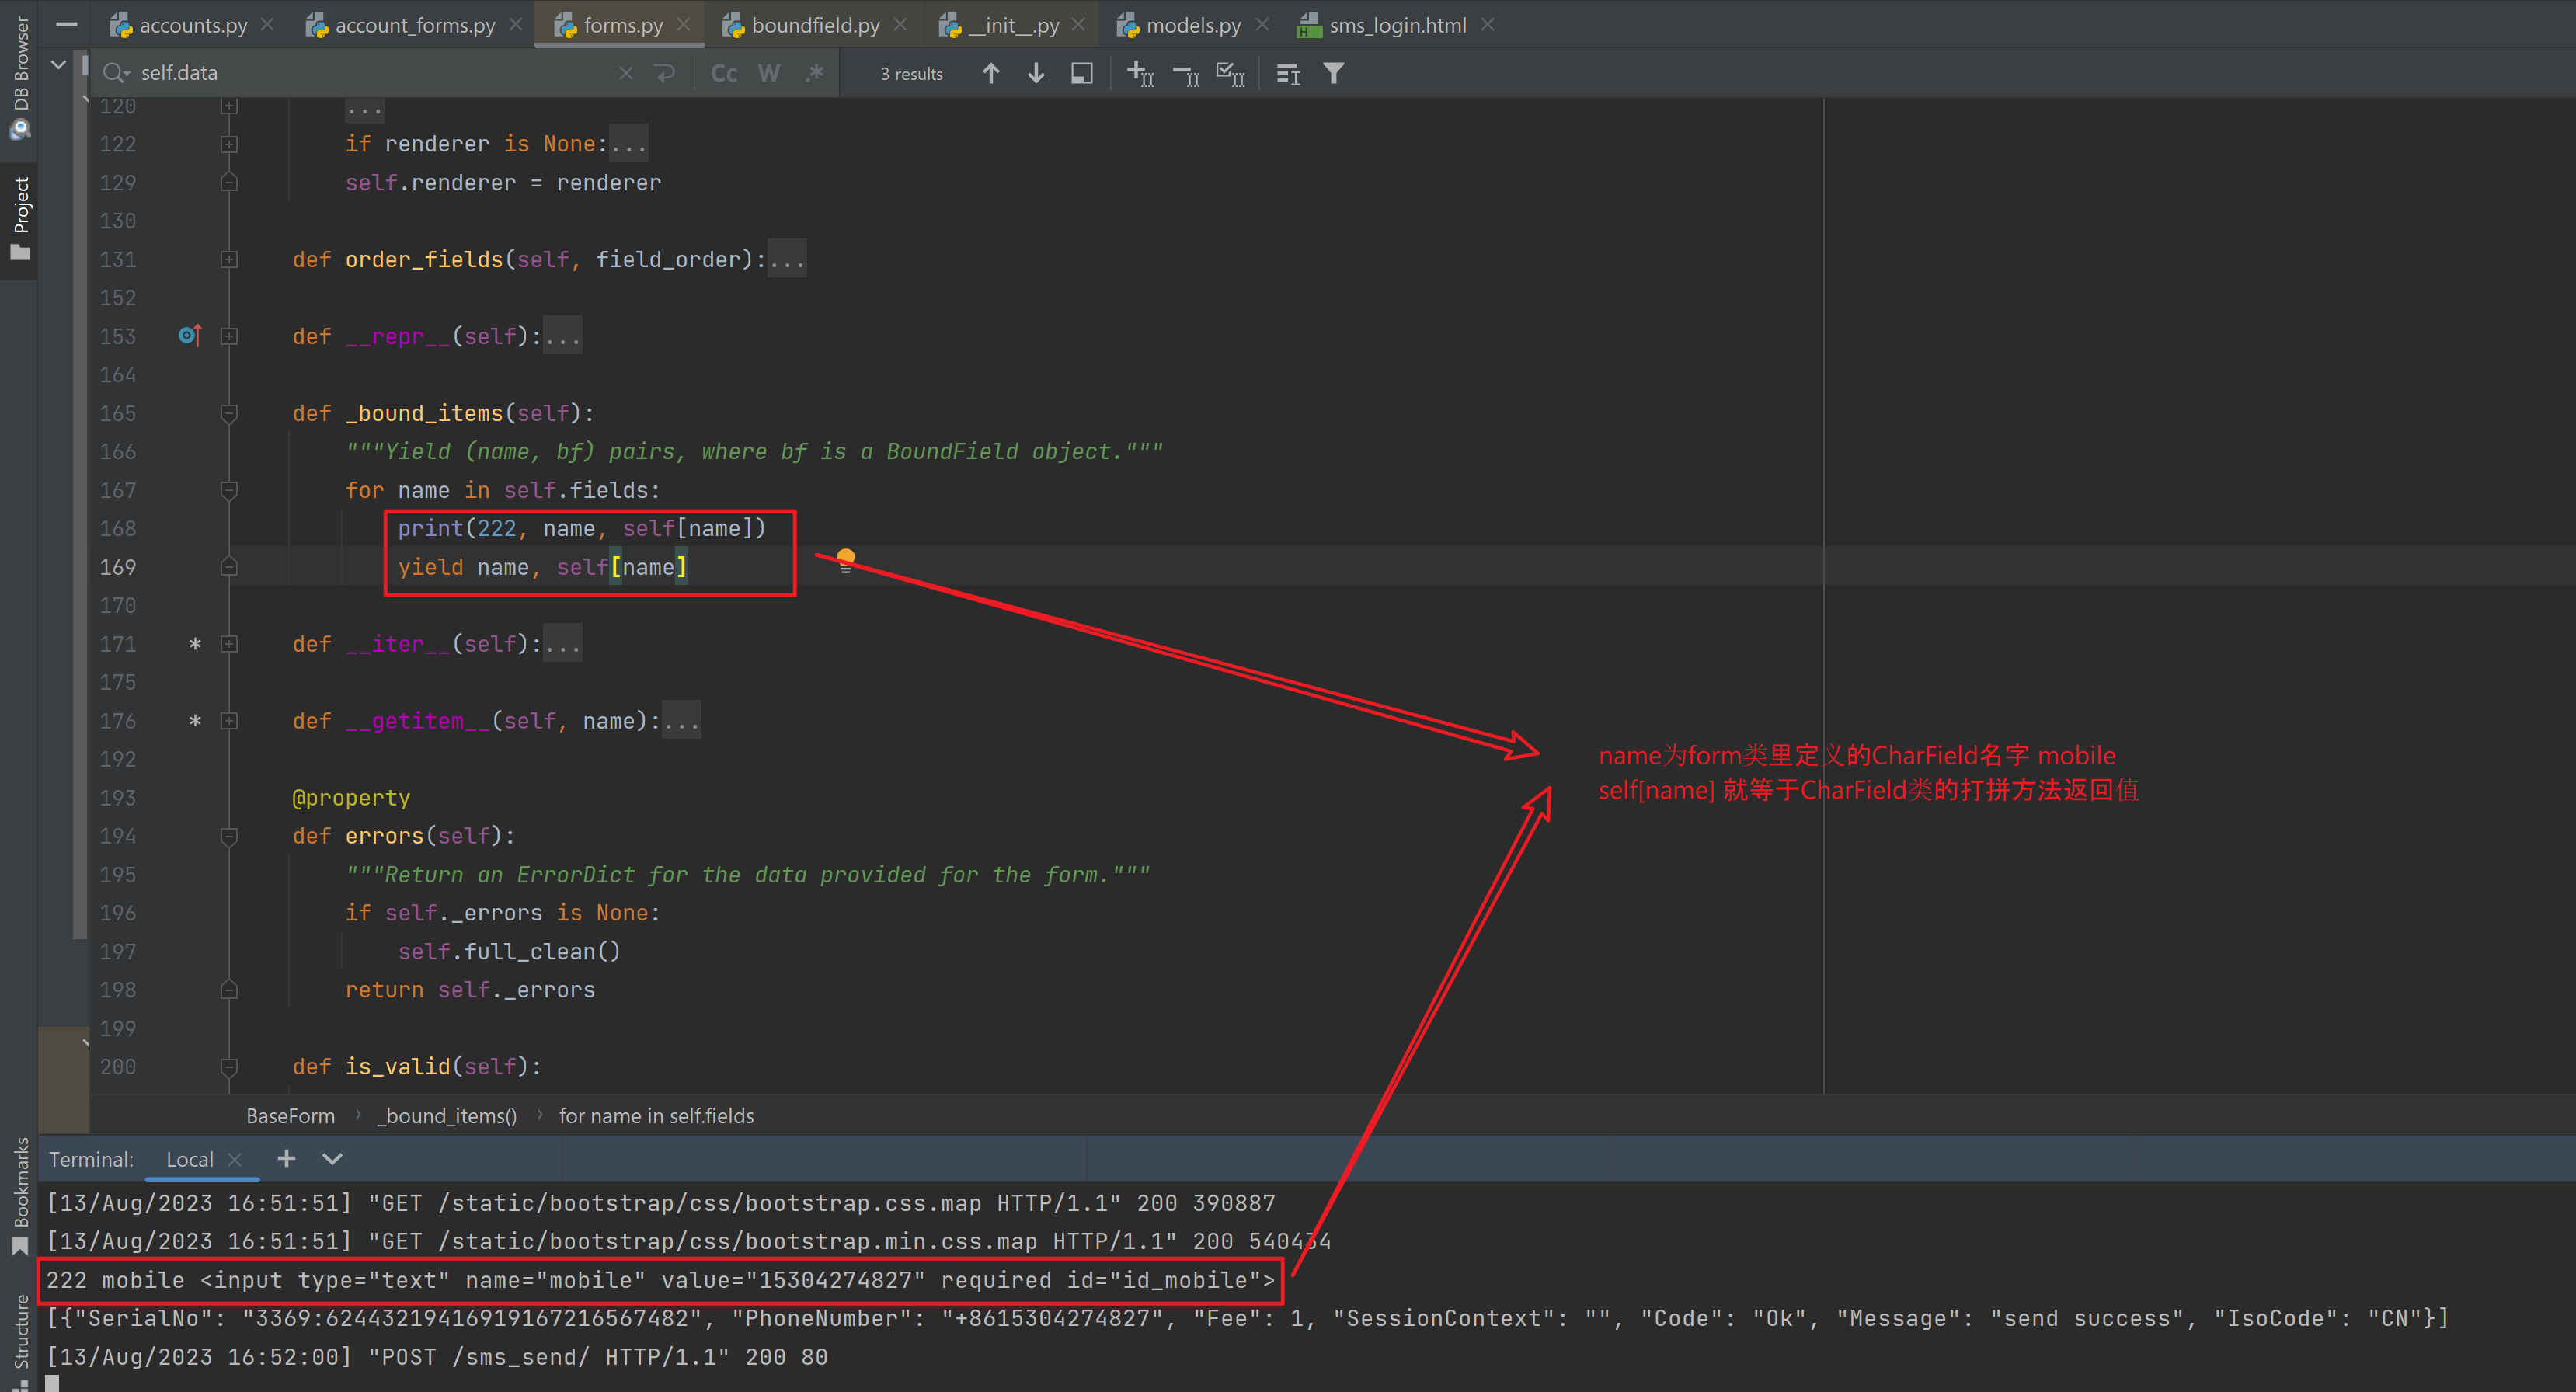Image resolution: width=2576 pixels, height=1392 pixels.
Task: Toggle Regex search option
Action: pos(814,73)
